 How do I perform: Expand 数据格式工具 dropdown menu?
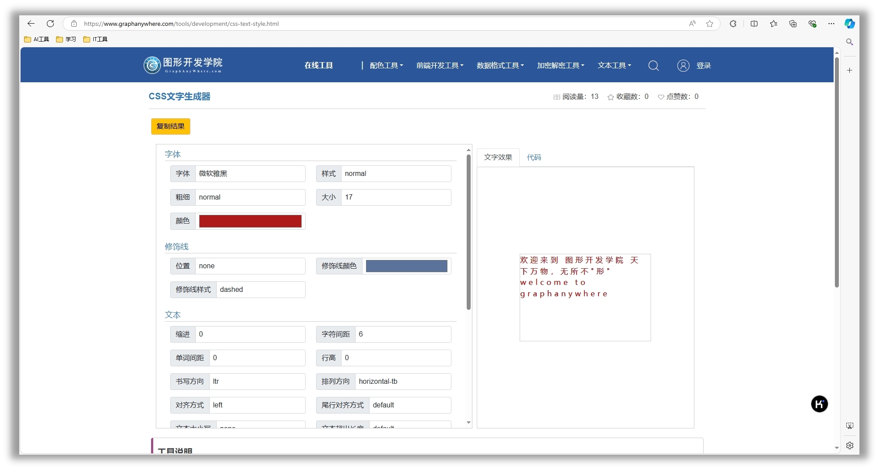(x=500, y=66)
